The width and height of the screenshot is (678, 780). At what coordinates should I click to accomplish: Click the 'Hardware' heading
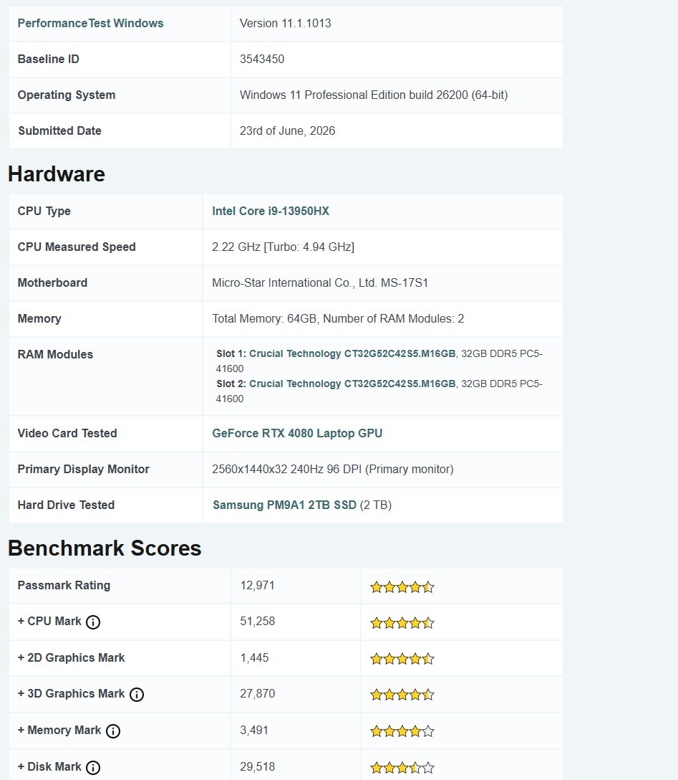56,174
